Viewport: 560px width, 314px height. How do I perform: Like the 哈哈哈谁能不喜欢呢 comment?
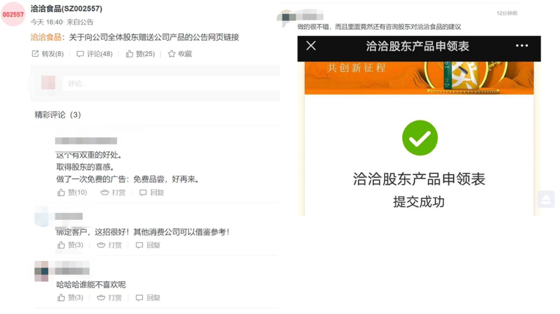(71, 297)
